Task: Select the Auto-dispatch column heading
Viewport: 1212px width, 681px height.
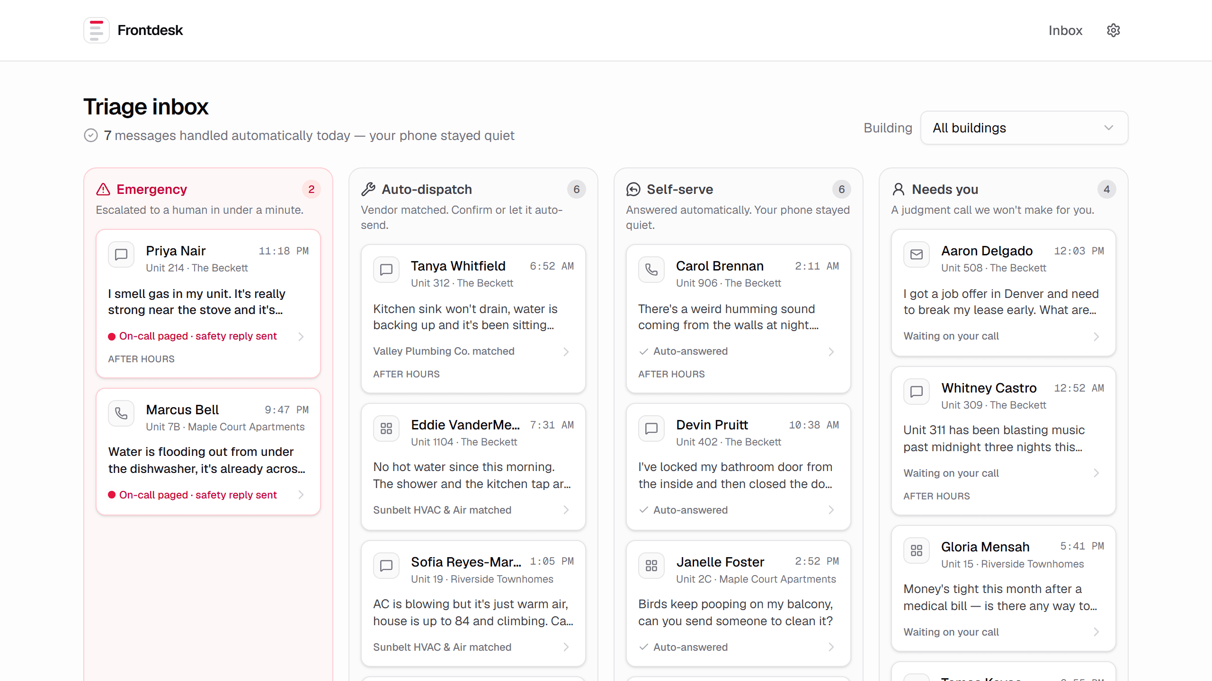Action: coord(427,189)
